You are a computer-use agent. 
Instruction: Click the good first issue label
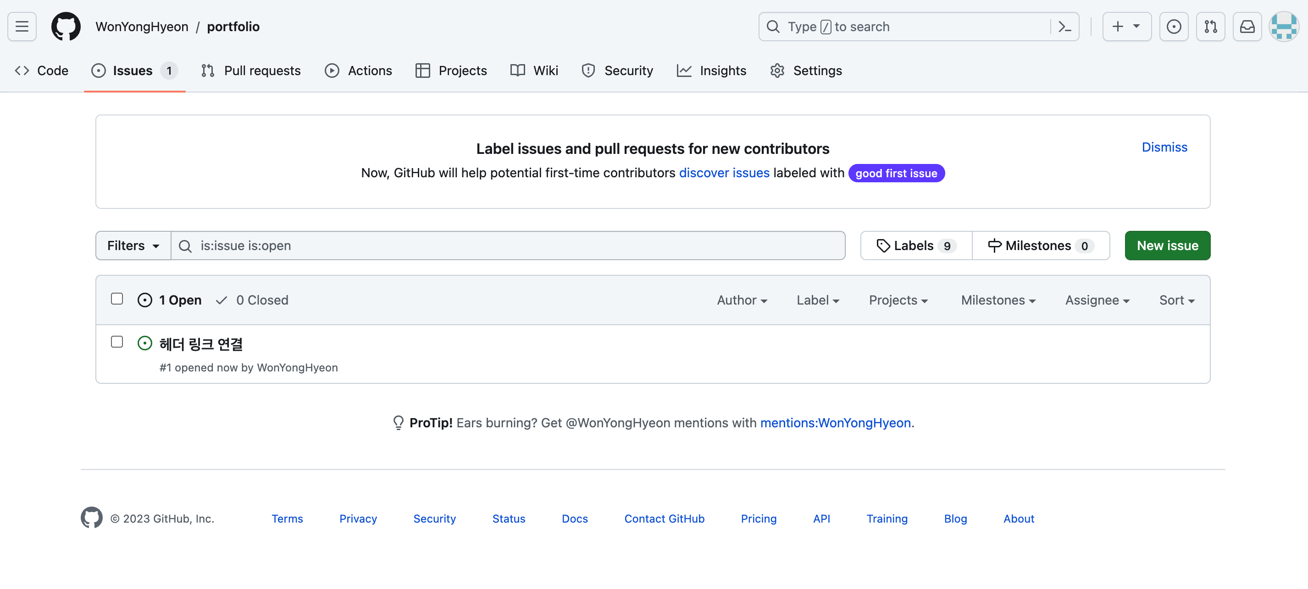896,173
